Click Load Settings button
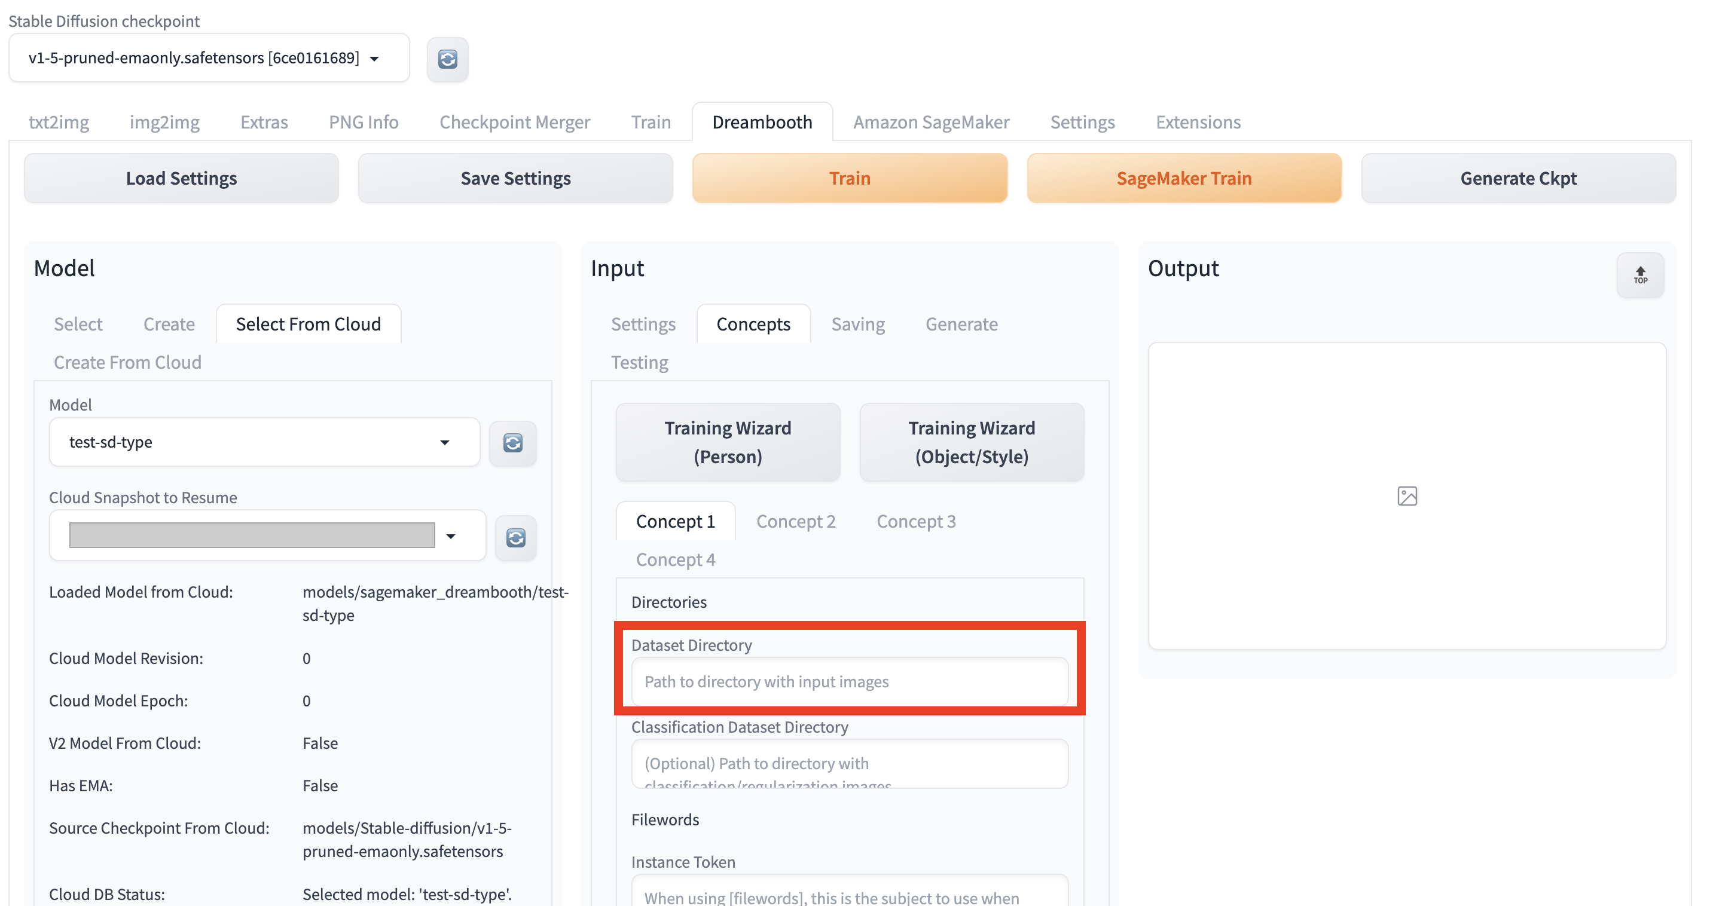This screenshot has width=1710, height=906. tap(181, 178)
